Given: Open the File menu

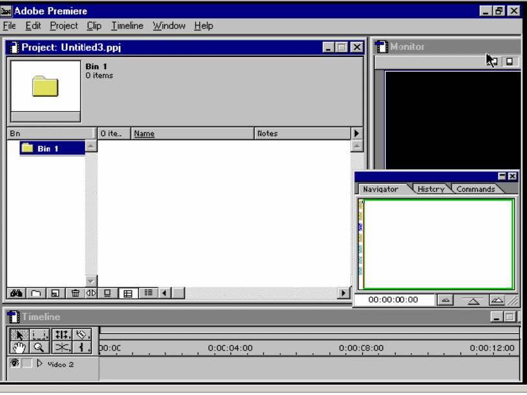Looking at the screenshot, I should tap(9, 26).
